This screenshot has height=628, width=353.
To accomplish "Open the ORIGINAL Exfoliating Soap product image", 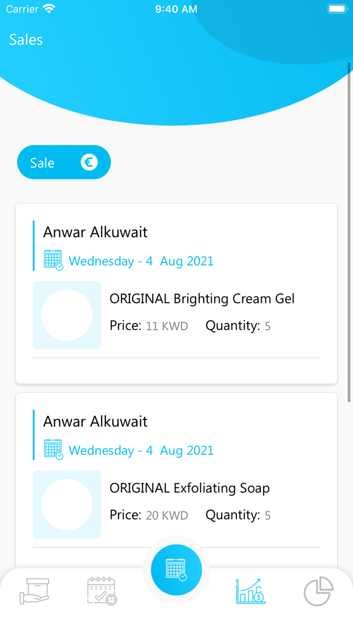I will pos(67,504).
